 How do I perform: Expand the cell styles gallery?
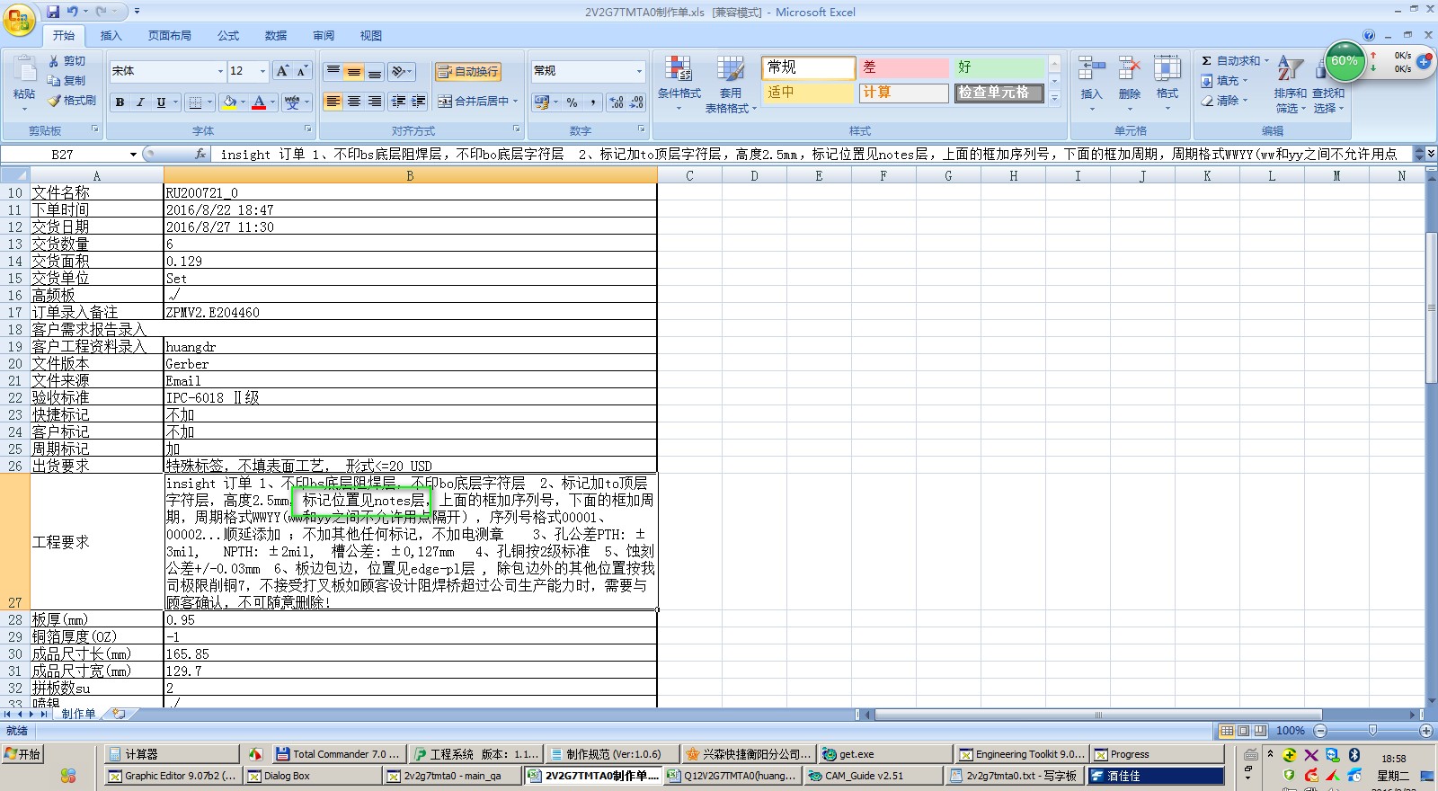click(1055, 98)
